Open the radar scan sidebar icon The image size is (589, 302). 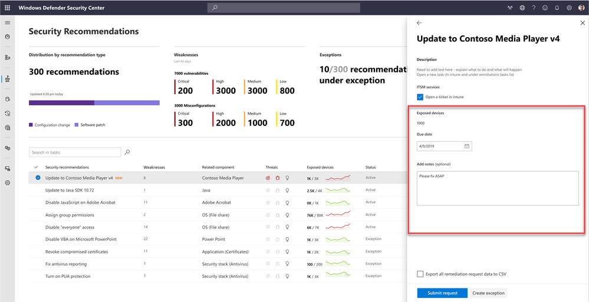[8, 128]
